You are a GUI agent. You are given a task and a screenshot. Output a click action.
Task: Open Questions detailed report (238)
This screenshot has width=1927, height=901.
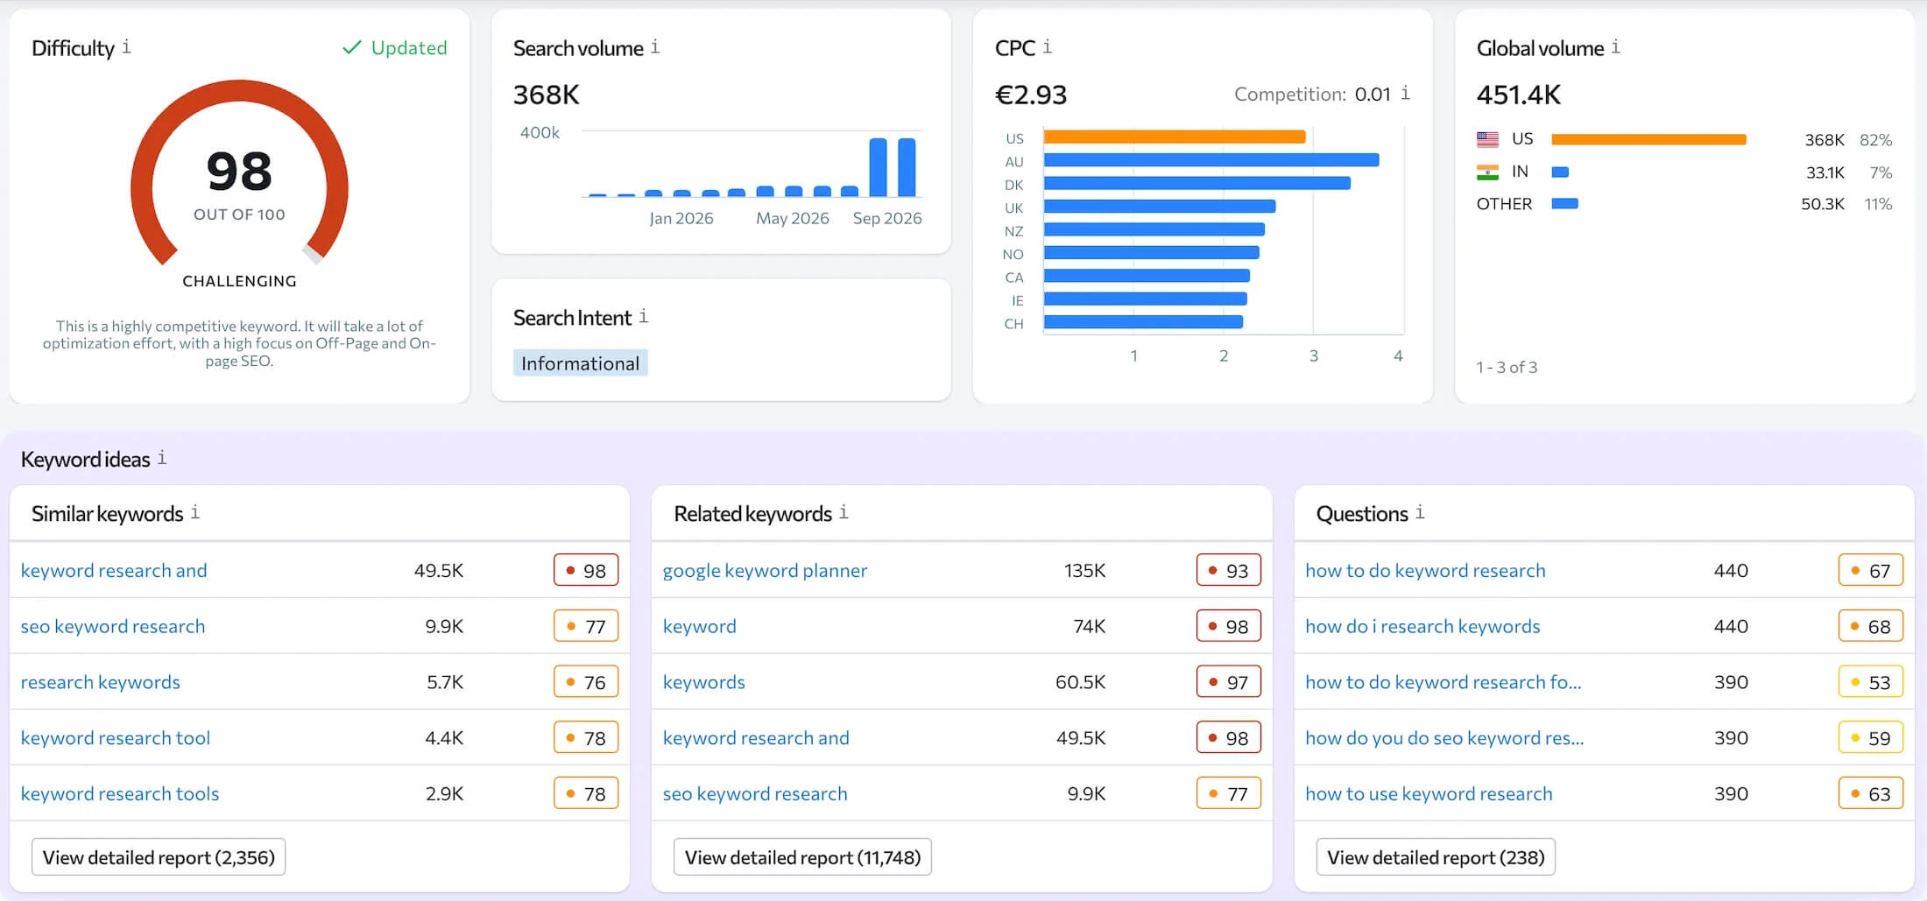[1436, 857]
